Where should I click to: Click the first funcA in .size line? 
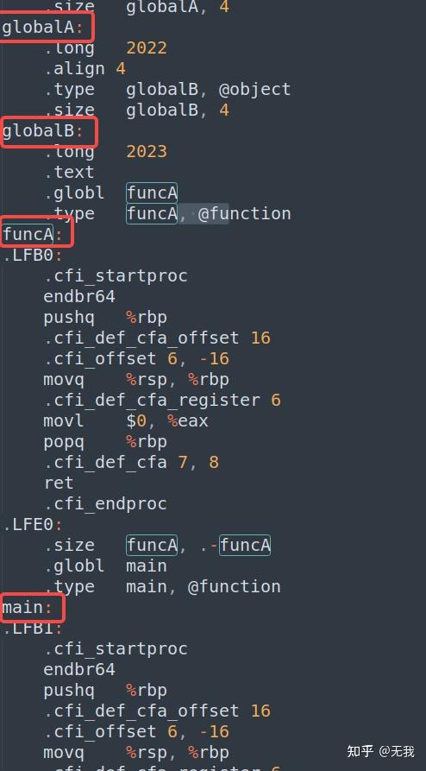click(x=152, y=546)
